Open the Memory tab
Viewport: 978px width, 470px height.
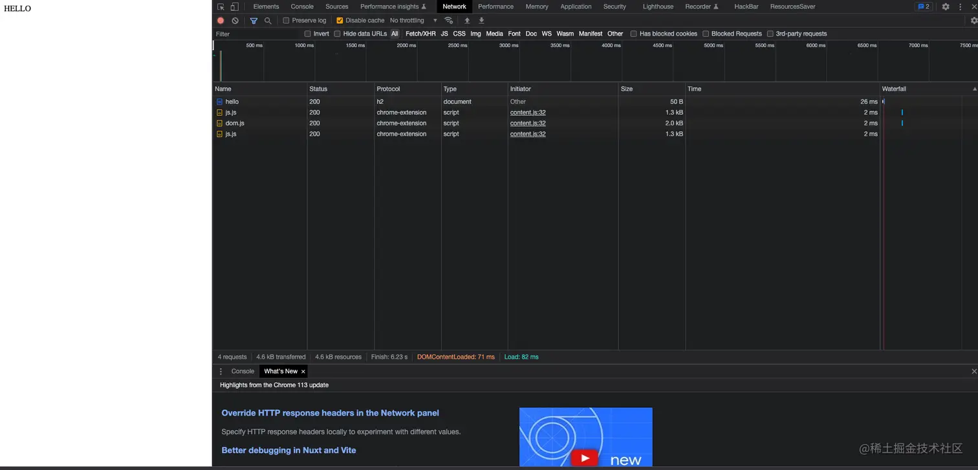click(x=537, y=6)
